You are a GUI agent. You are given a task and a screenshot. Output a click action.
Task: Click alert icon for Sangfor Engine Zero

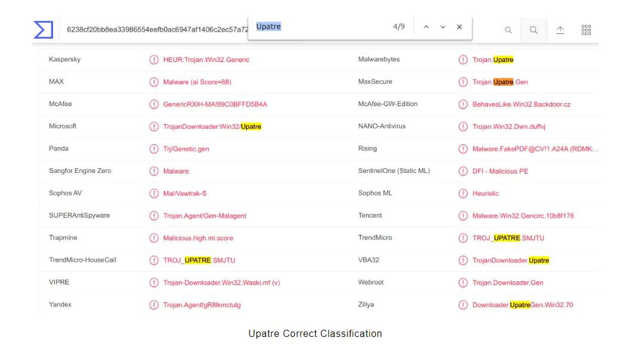pyautogui.click(x=154, y=171)
